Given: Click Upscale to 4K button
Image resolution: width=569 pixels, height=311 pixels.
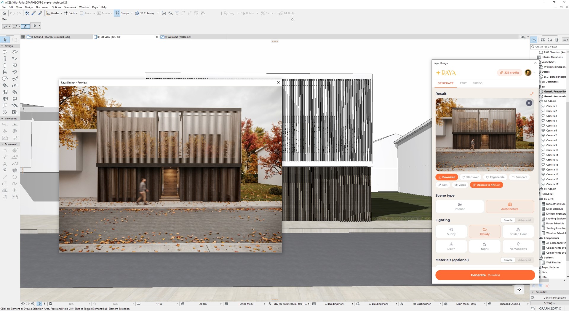Looking at the screenshot, I should pos(486,185).
